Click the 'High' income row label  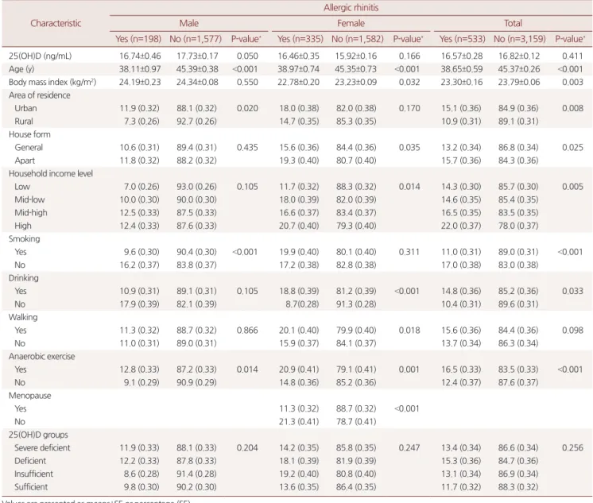pos(23,226)
